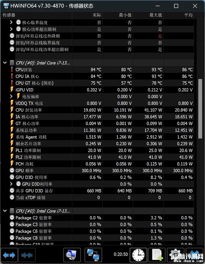The height and width of the screenshot is (264, 205).
Task: Sort by the 传感器 column header
Action: coord(37,15)
